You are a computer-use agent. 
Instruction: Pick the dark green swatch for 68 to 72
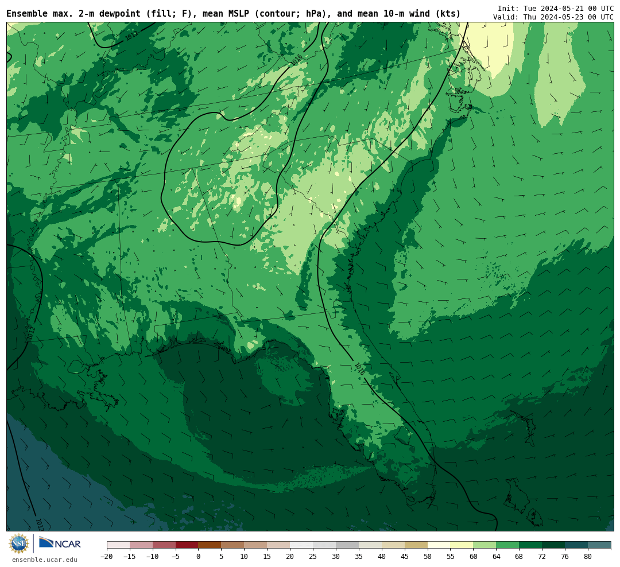[x=531, y=545]
